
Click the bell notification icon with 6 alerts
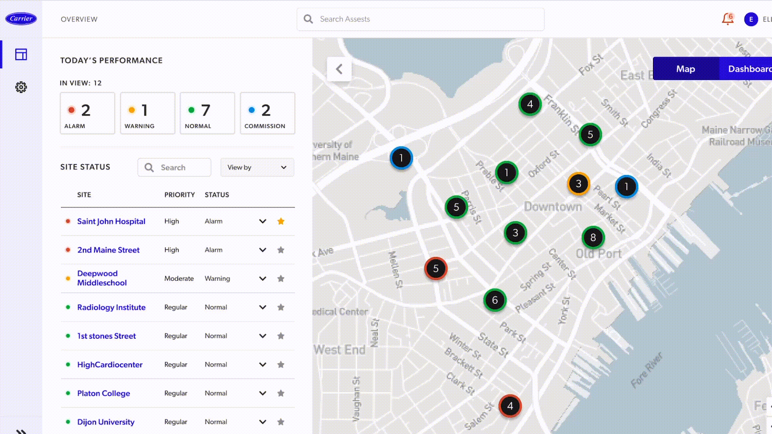point(727,18)
